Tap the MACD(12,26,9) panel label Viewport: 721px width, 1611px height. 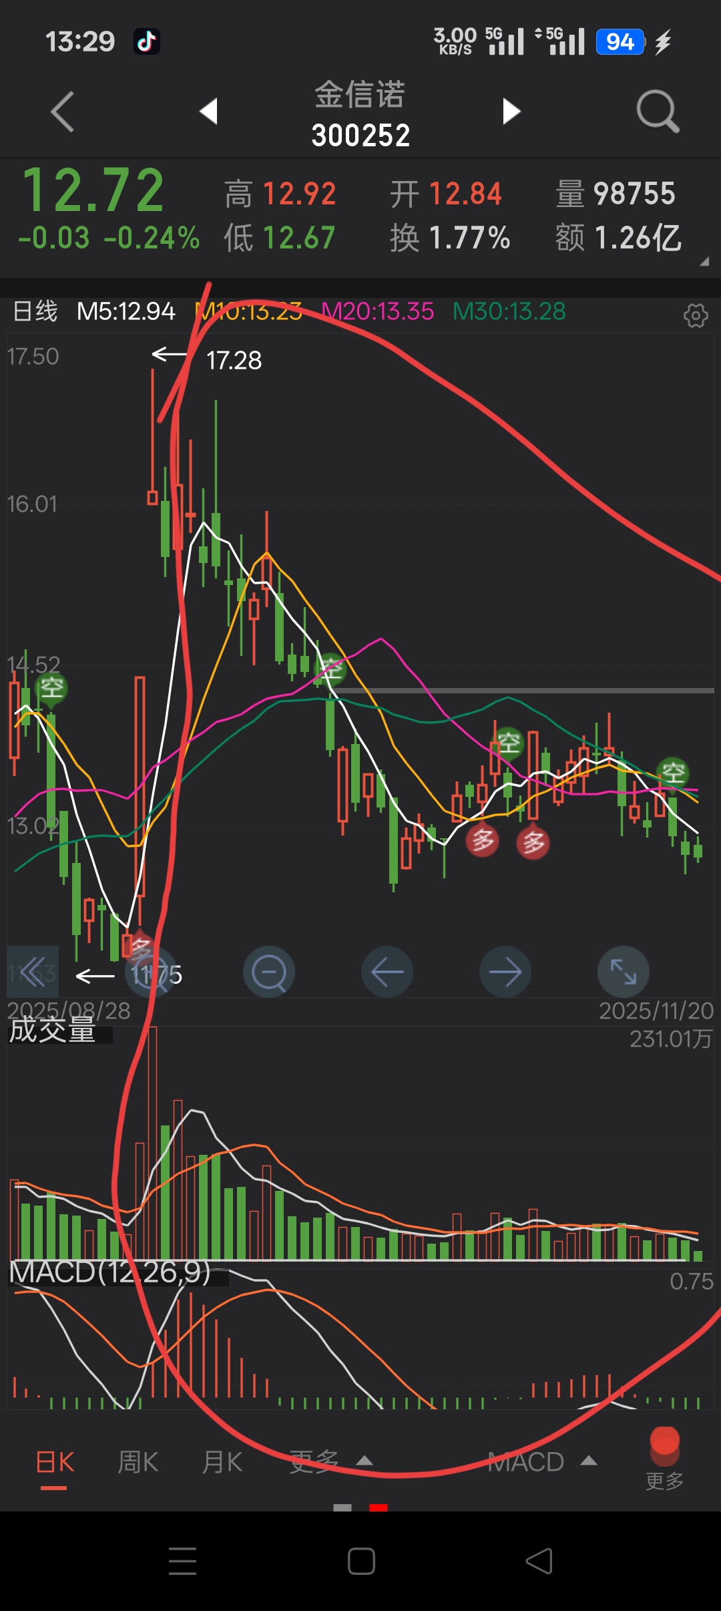pos(110,1272)
